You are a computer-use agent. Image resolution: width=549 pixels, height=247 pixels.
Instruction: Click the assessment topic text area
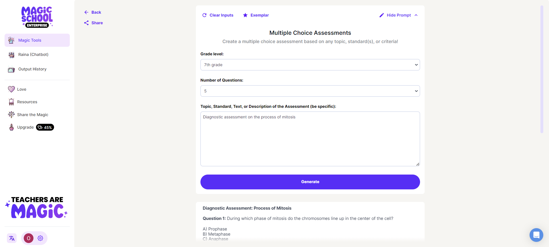tap(310, 139)
